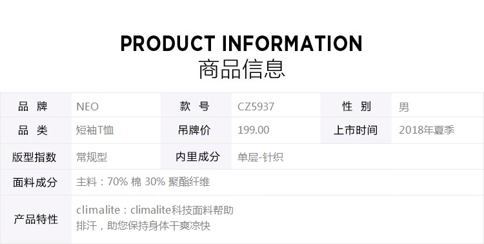Click the CZ5937 style number
Viewport: 484px width, 244px height.
click(256, 107)
